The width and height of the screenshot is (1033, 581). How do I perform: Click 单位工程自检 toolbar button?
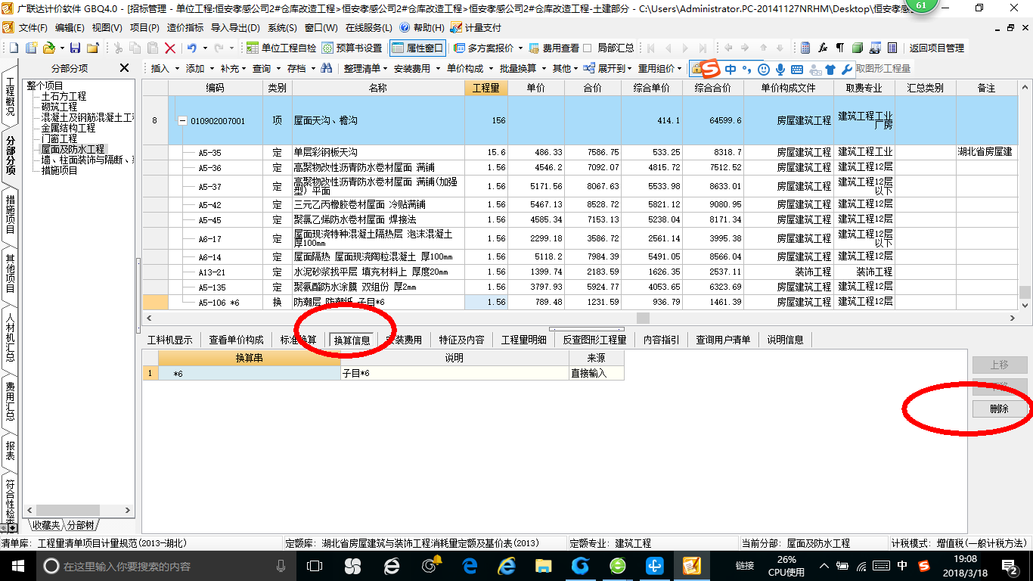pos(282,48)
